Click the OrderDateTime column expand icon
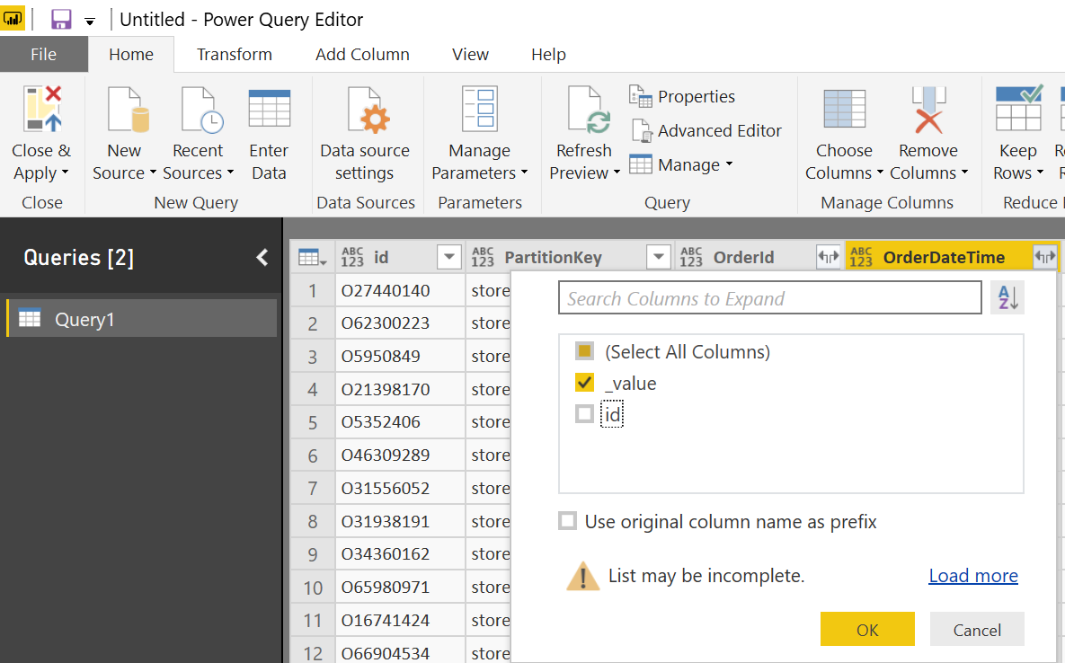This screenshot has height=663, width=1065. (1044, 257)
